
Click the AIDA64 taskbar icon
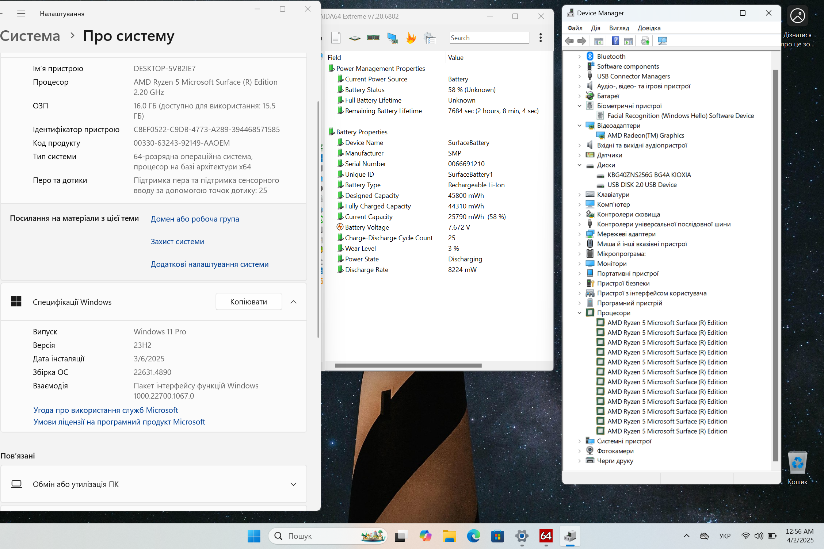[x=546, y=536]
